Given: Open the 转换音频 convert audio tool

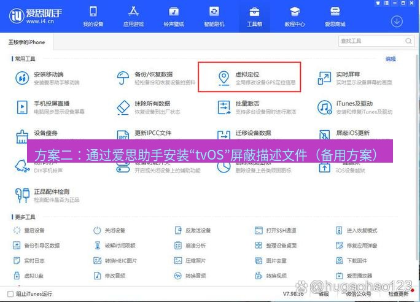Looking at the screenshot, I should pyautogui.click(x=190, y=276).
